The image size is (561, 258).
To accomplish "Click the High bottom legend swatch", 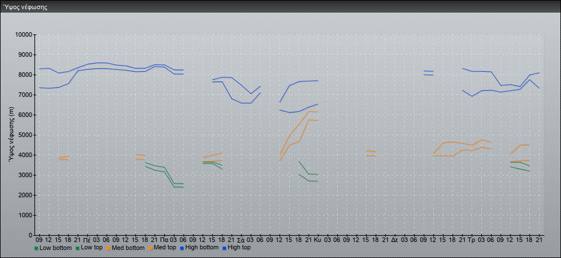I will (x=182, y=248).
